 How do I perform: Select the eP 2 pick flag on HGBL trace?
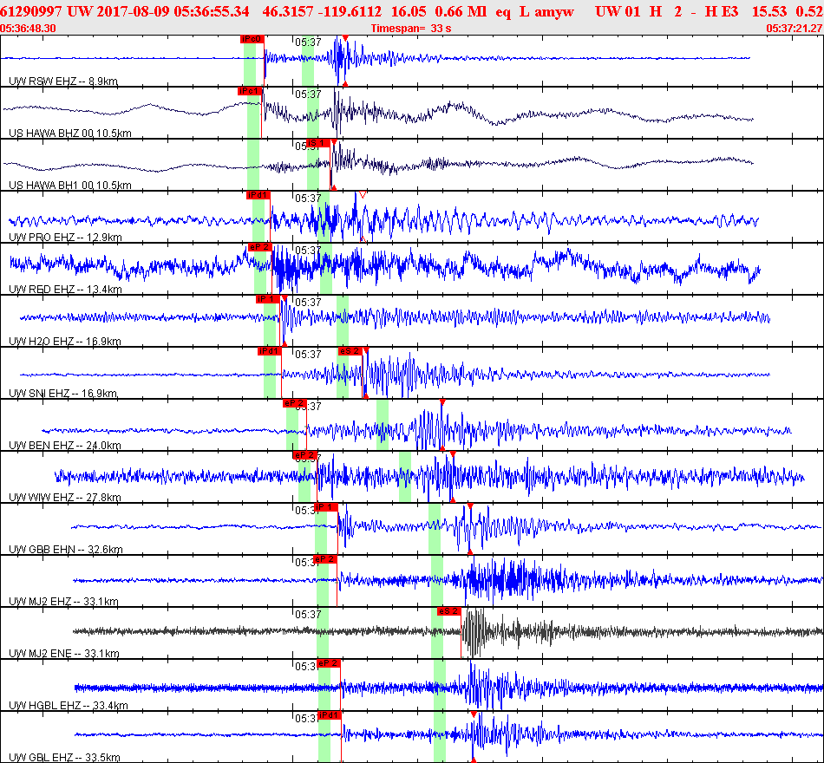pos(329,663)
